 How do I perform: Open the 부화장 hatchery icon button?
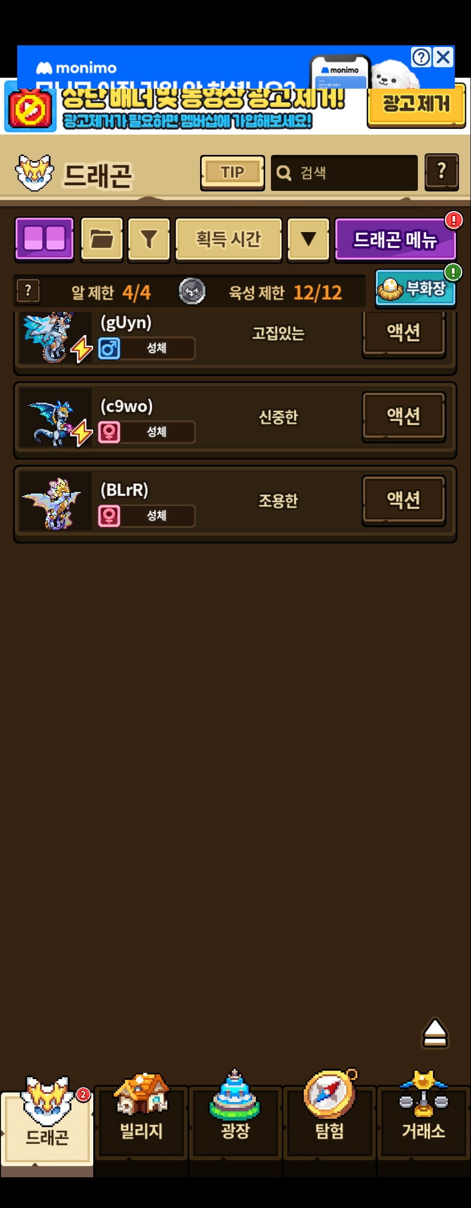click(415, 288)
